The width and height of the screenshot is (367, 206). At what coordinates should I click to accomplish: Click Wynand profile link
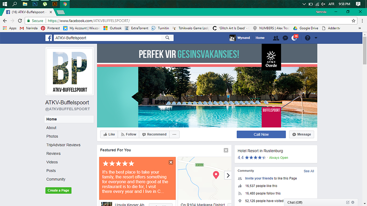(240, 38)
